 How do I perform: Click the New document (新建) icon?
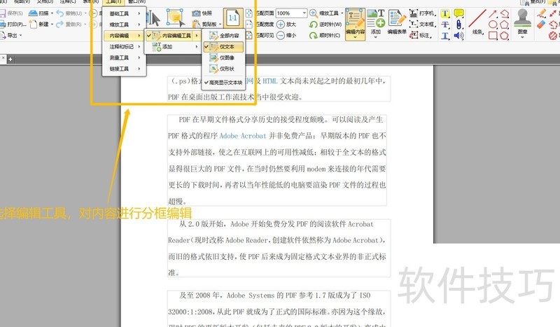(x=33, y=25)
